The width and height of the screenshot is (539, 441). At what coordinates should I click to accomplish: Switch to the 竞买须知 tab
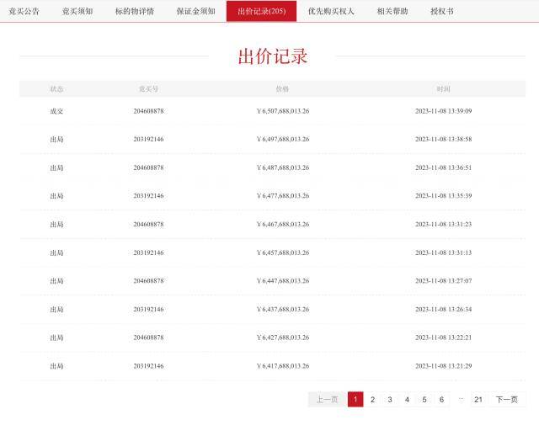(77, 12)
